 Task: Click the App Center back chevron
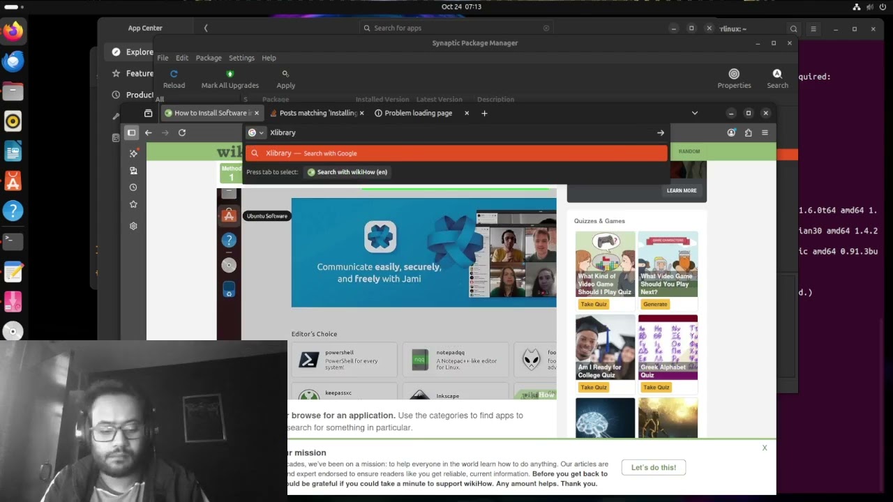point(206,28)
